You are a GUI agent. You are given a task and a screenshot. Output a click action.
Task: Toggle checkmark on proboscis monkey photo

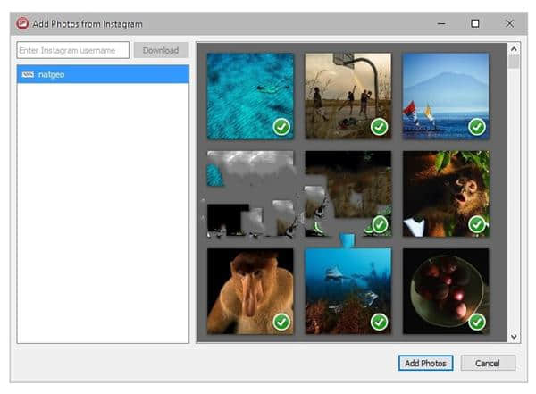281,321
